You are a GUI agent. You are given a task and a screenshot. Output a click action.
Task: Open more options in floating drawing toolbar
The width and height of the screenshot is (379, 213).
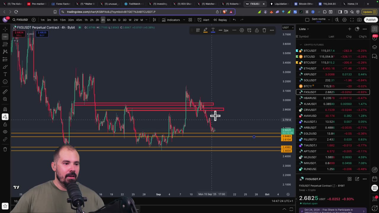click(272, 30)
